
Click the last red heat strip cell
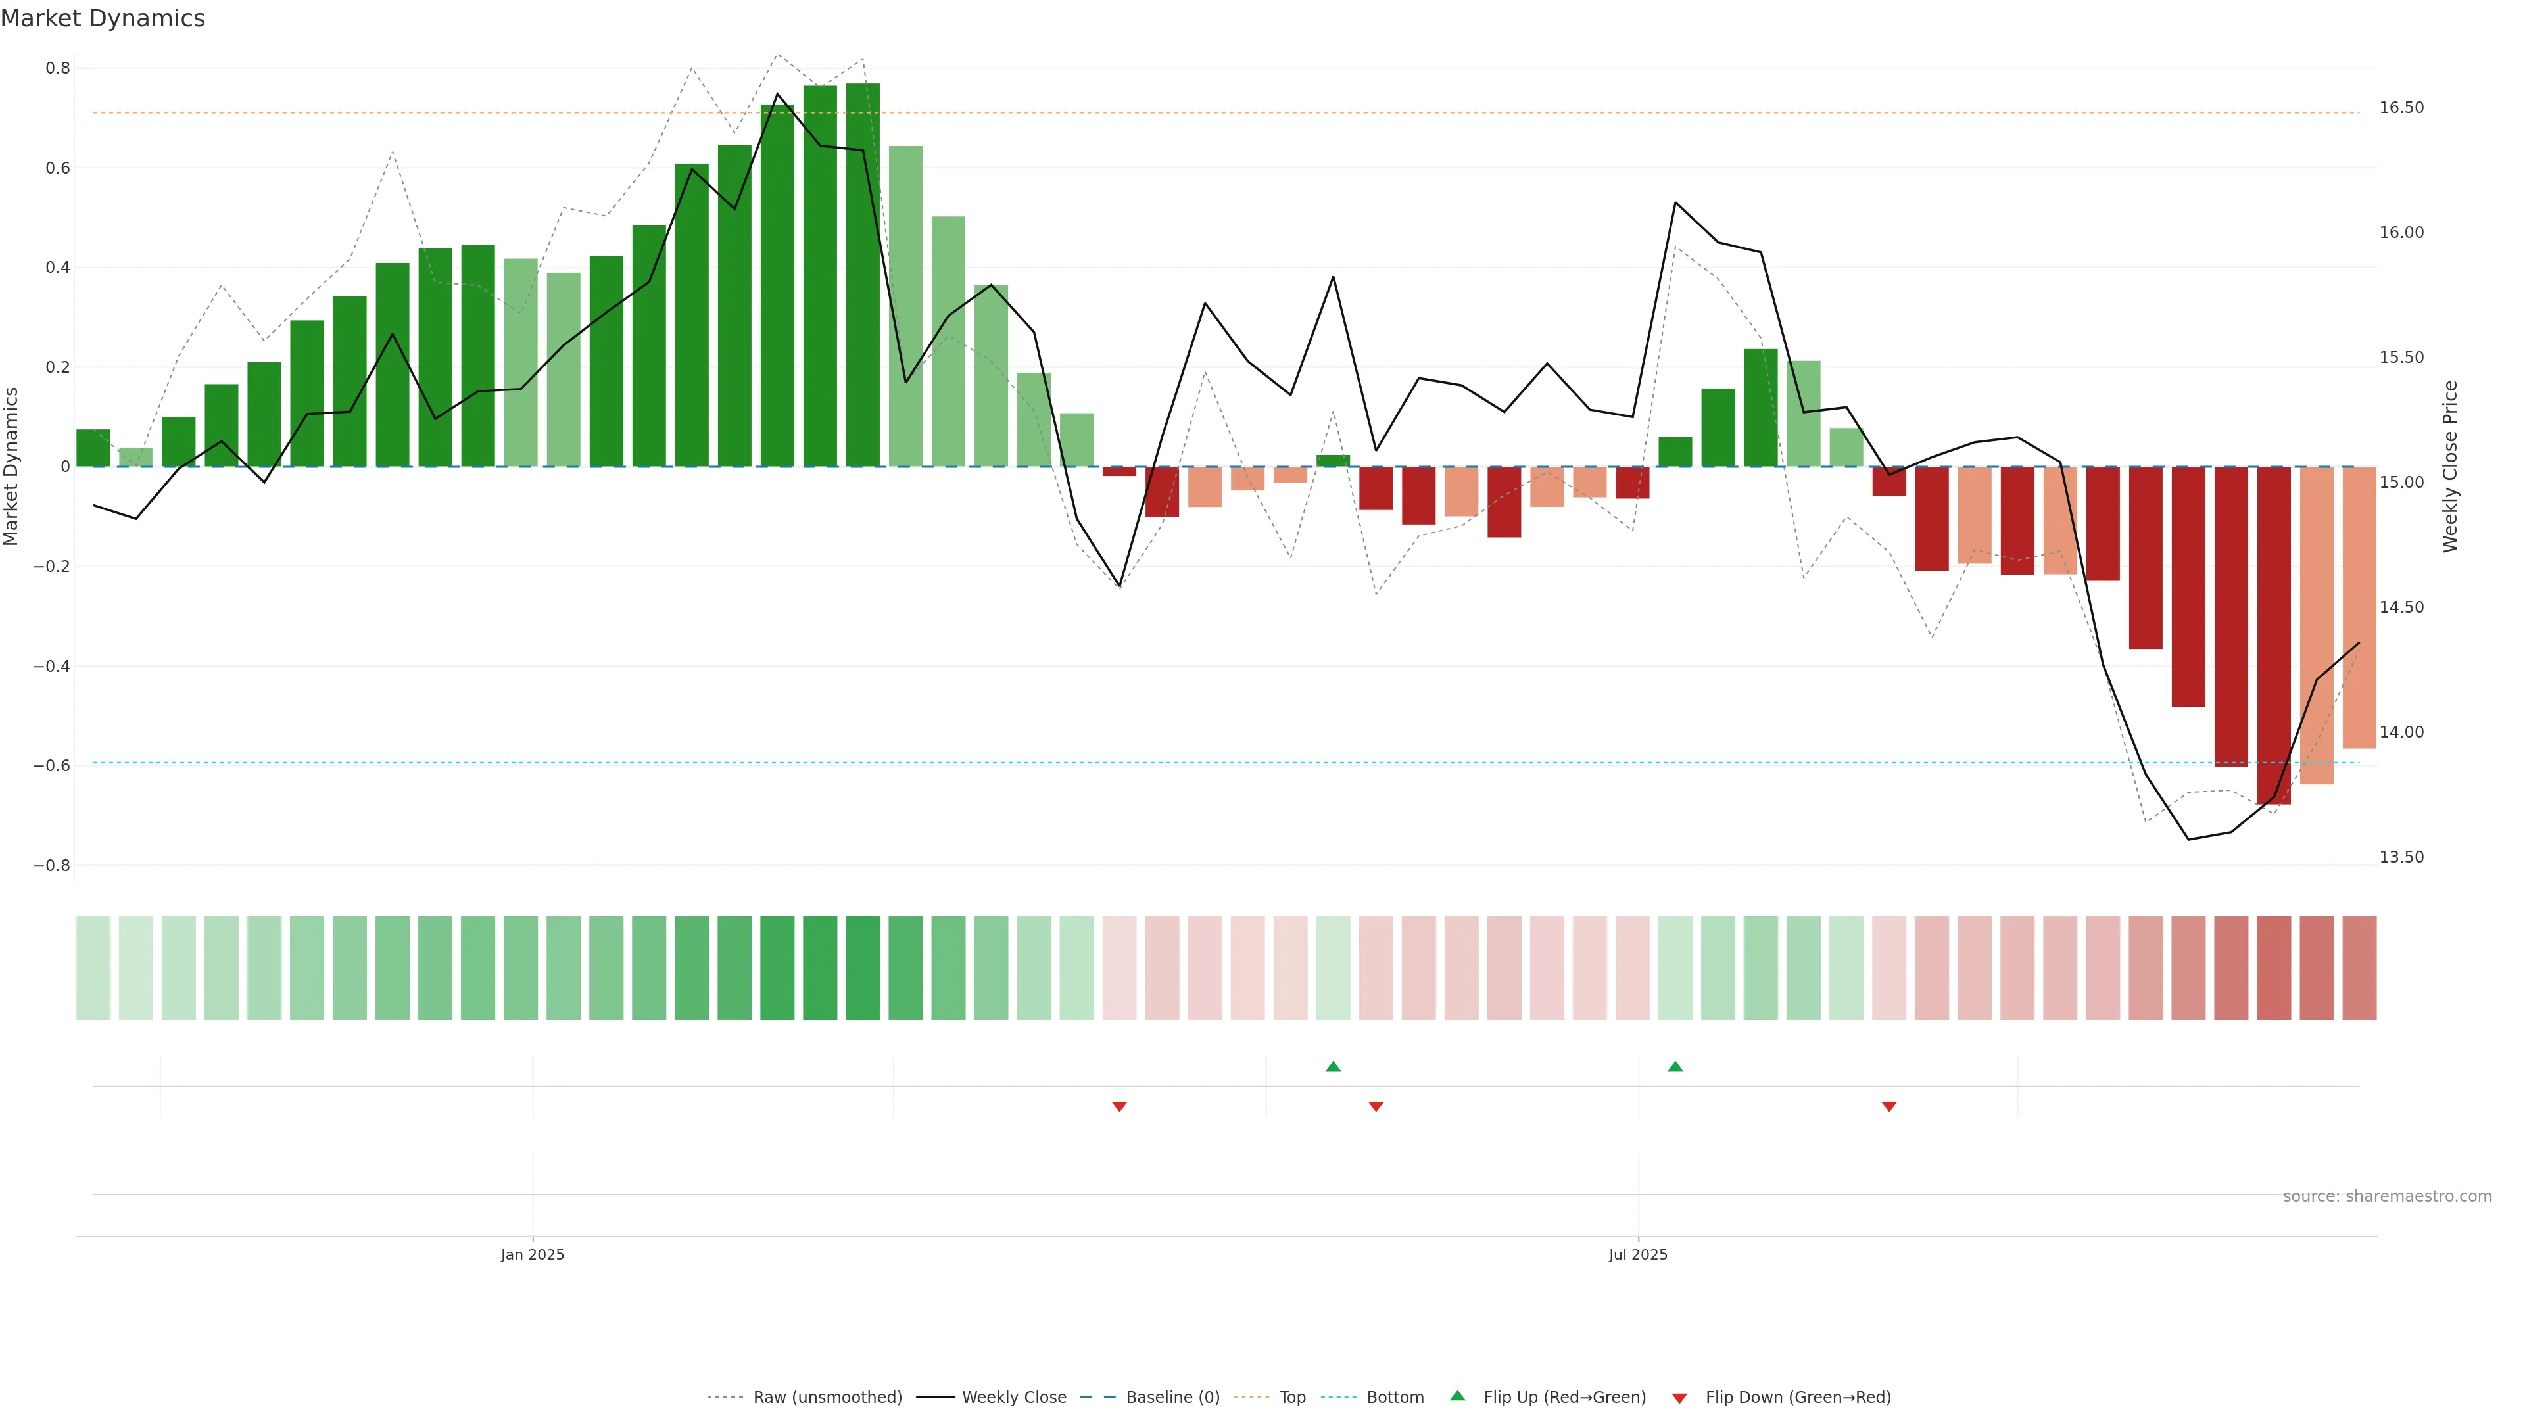pos(2359,968)
